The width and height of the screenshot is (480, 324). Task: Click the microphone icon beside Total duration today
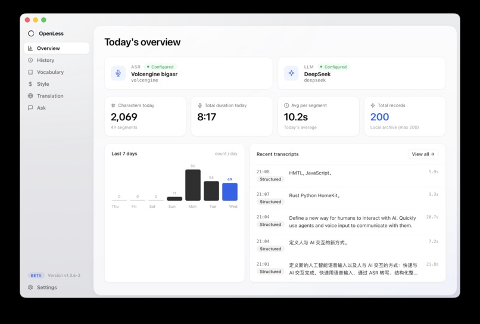(x=200, y=105)
